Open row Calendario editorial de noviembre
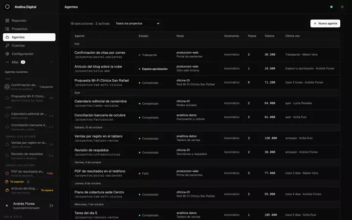 [205, 103]
